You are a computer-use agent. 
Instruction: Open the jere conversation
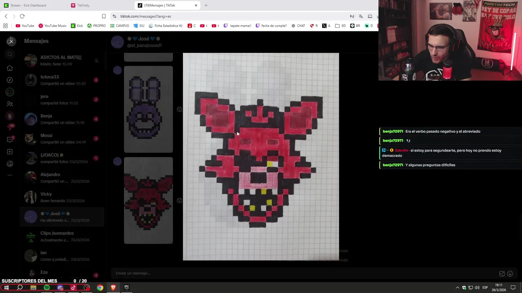pos(62,100)
